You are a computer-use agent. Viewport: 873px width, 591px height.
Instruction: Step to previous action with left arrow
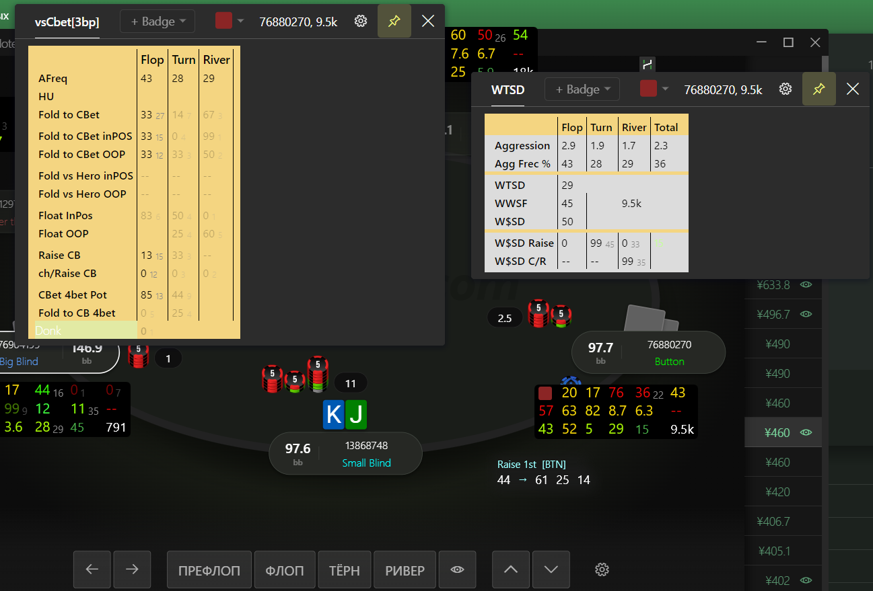92,569
